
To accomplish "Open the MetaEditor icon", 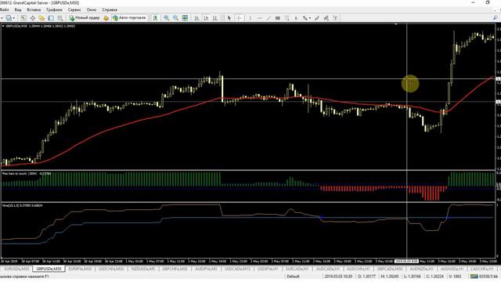I will pyautogui.click(x=106, y=18).
